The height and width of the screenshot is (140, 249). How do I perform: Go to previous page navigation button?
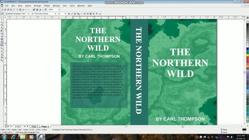coord(11,126)
